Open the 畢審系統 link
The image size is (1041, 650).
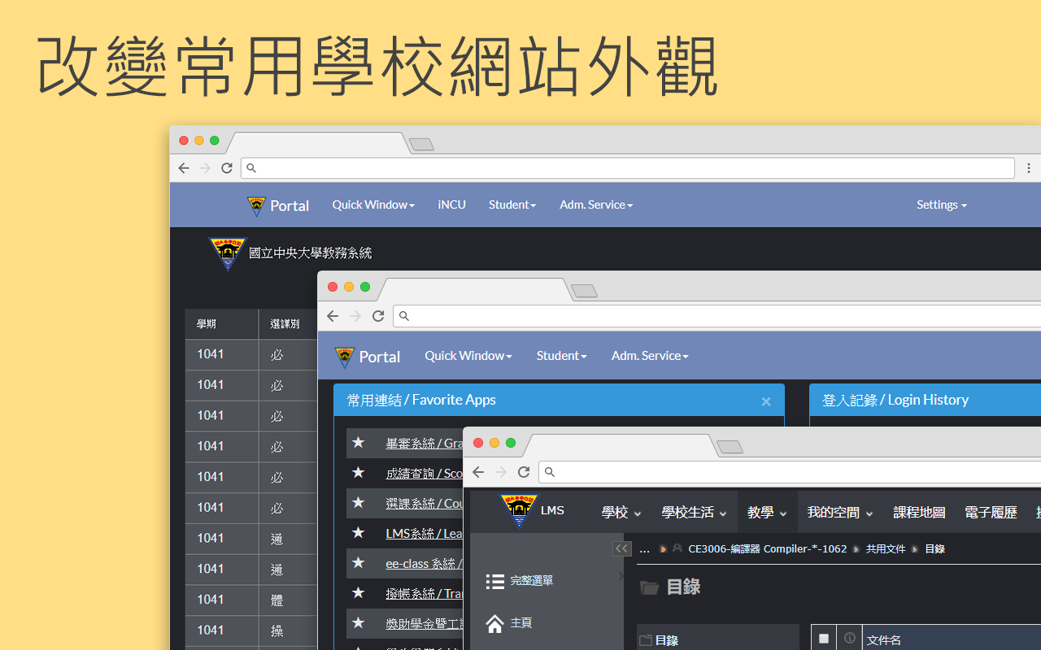[425, 444]
